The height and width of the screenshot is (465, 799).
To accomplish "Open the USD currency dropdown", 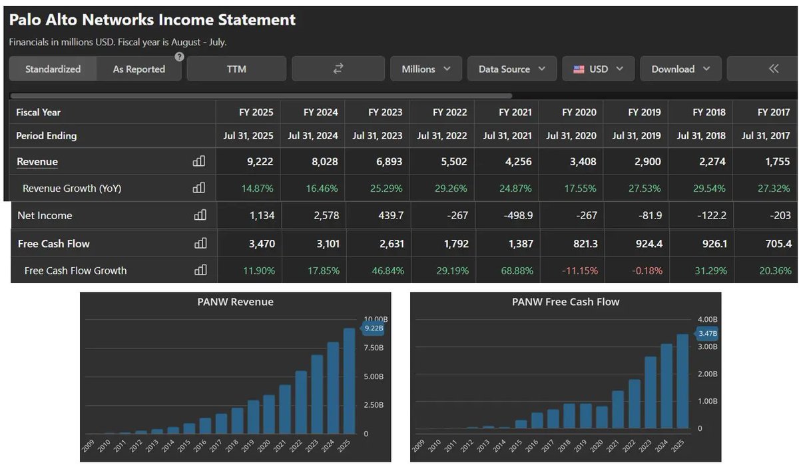I will pos(599,69).
